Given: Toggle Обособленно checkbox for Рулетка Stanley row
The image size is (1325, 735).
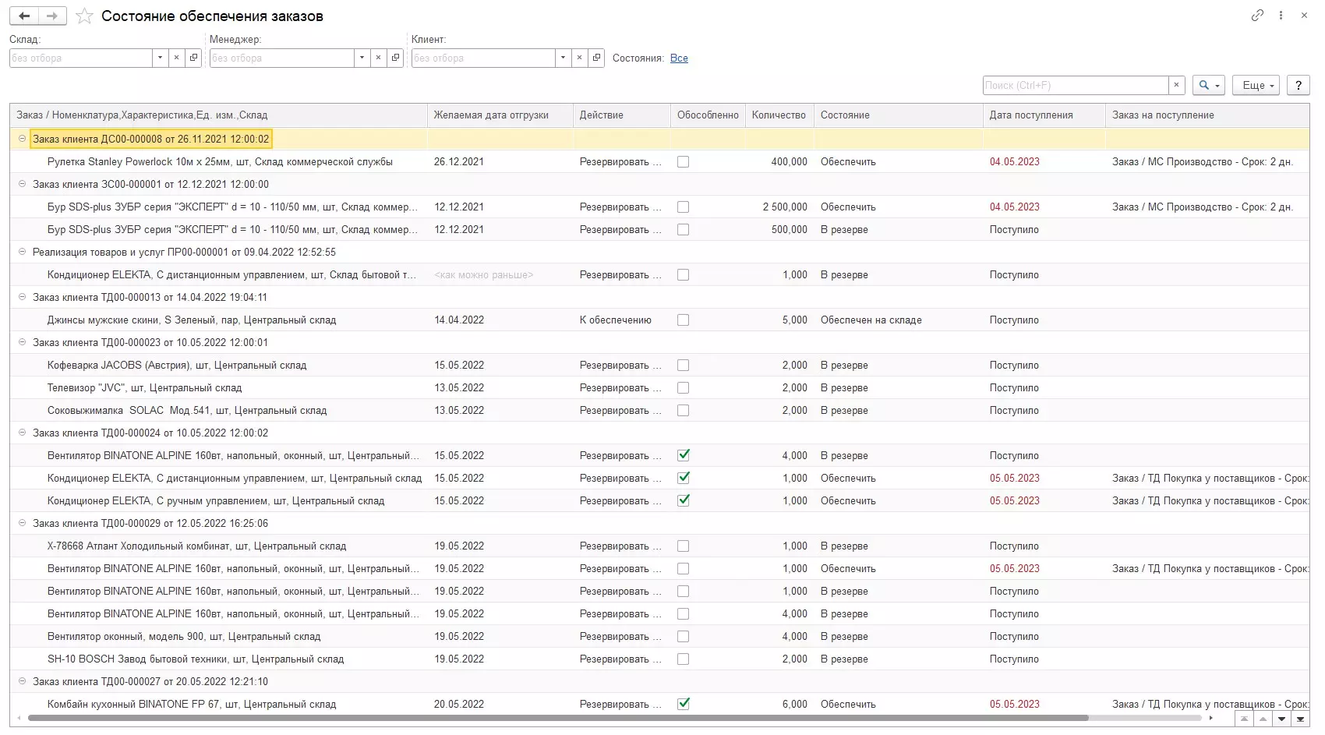Looking at the screenshot, I should point(684,162).
